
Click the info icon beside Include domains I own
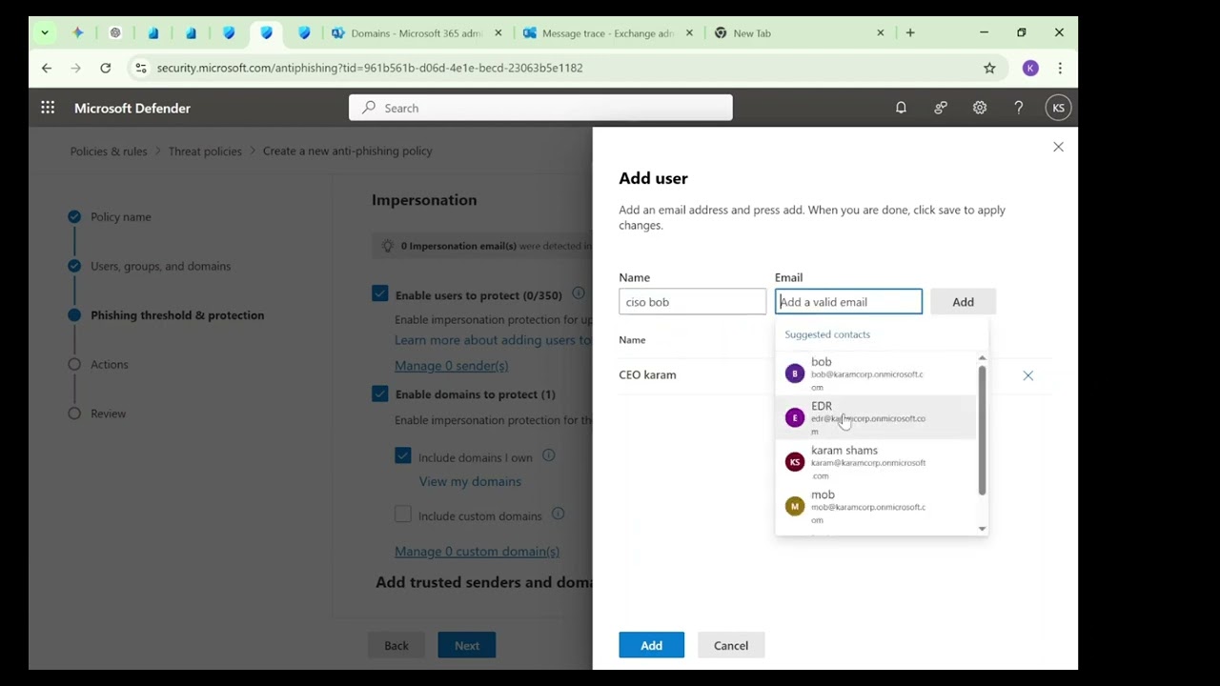coord(548,456)
